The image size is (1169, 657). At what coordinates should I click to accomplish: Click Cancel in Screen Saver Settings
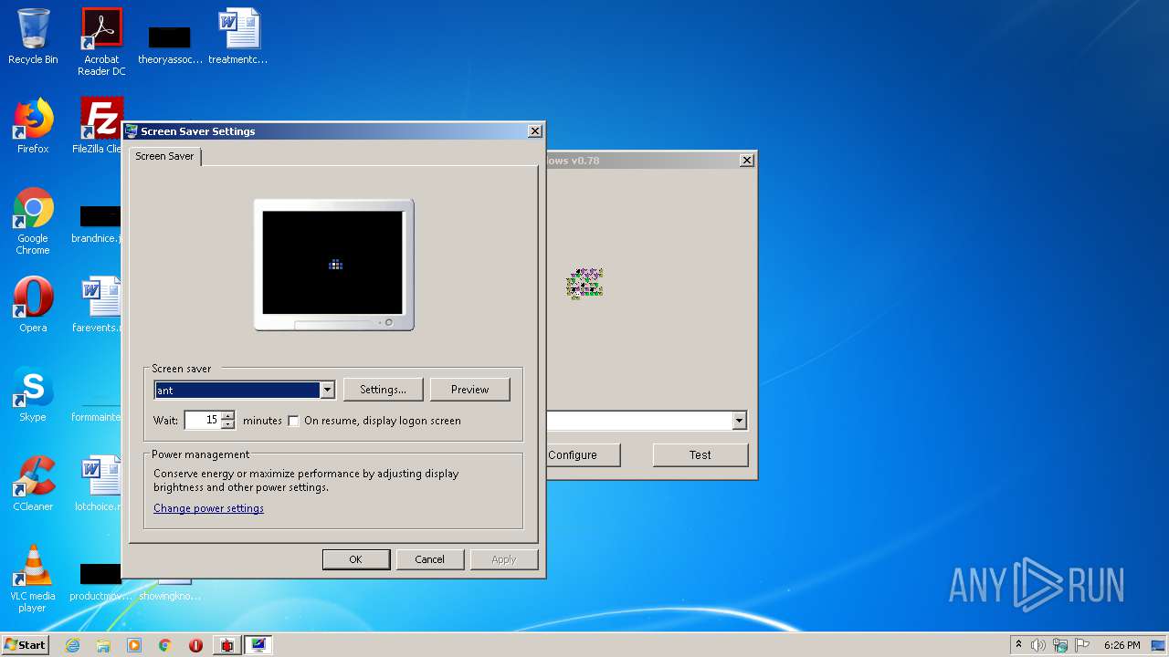(429, 559)
